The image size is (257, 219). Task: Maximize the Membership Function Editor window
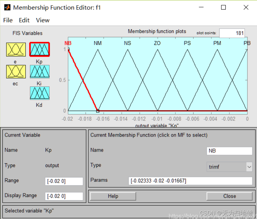tap(223, 7)
